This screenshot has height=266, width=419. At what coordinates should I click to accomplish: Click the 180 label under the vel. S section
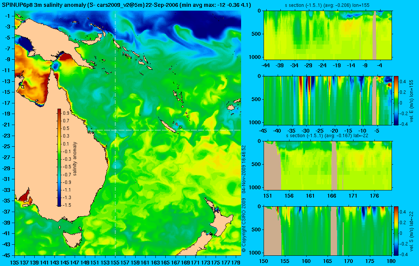(x=391, y=261)
